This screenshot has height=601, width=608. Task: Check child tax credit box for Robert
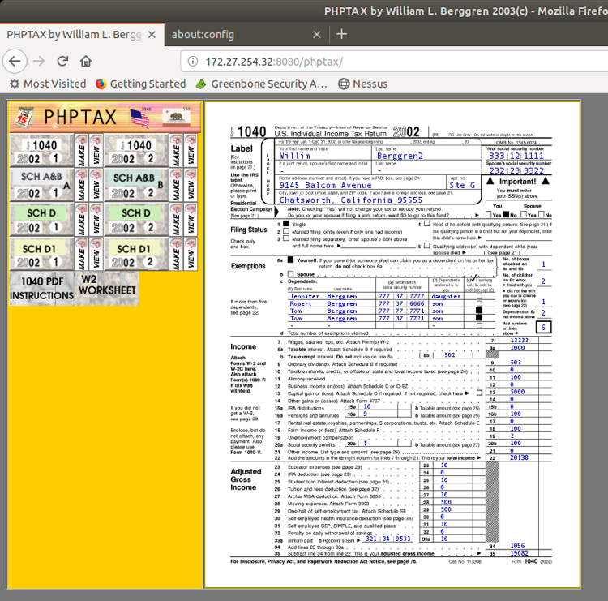479,303
